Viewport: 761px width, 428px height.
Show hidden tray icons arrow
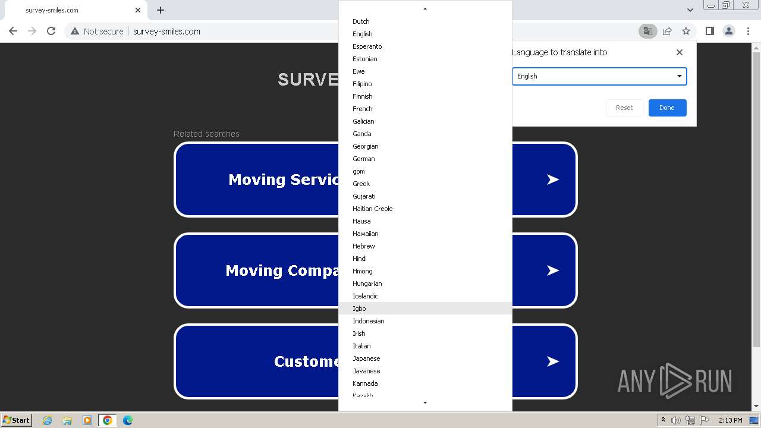663,420
